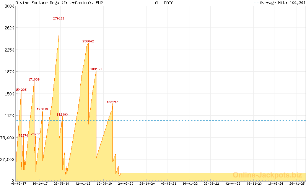Select the 26-01-25 date on x-axis
Screen dimensions: 306x187
297,184
